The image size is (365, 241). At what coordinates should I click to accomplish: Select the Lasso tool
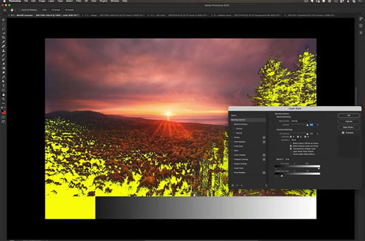[x=3, y=29]
